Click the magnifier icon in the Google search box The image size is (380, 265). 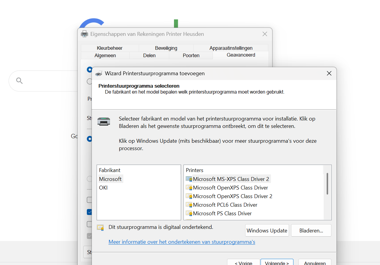click(x=20, y=81)
